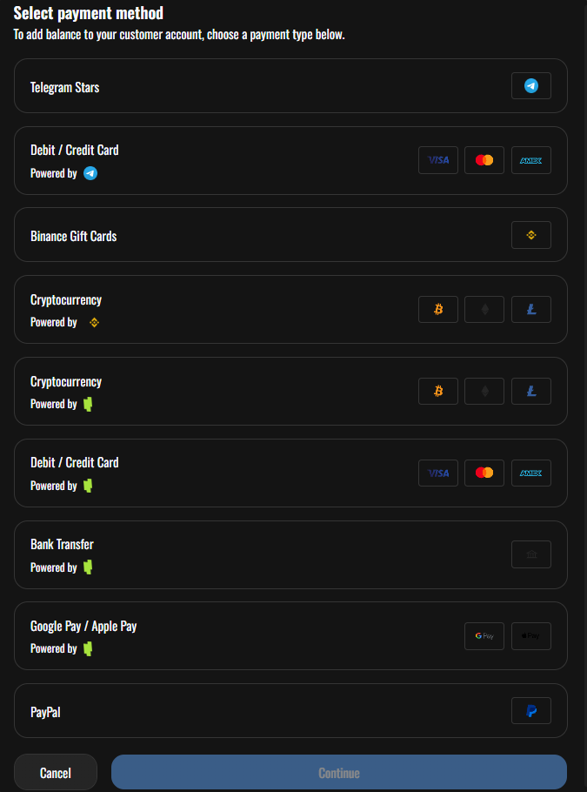This screenshot has width=587, height=792.
Task: Click the Amex icon in the Telegram-powered card row
Action: point(530,160)
